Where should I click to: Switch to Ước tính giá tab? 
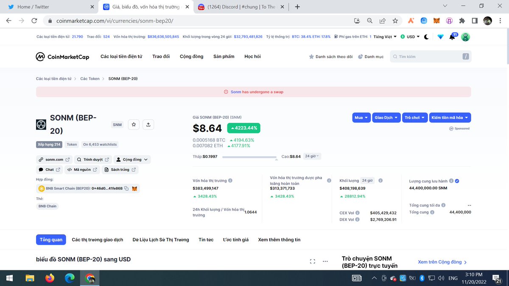[236, 240]
